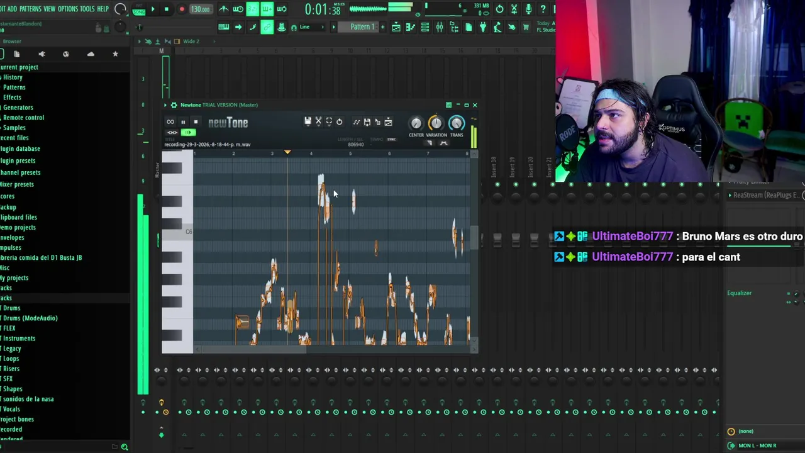The height and width of the screenshot is (453, 805).
Task: Open the FL Studio piano roll view icon
Action: [x=411, y=27]
